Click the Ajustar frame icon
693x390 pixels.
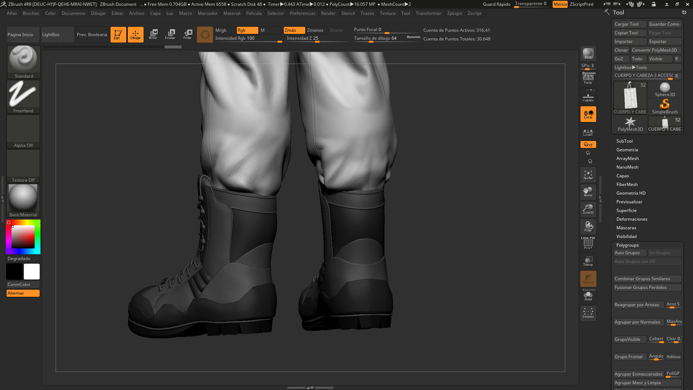pos(588,175)
